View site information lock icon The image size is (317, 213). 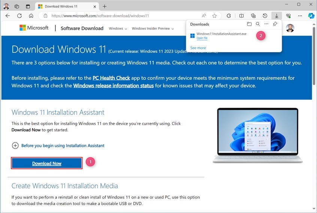45,16
